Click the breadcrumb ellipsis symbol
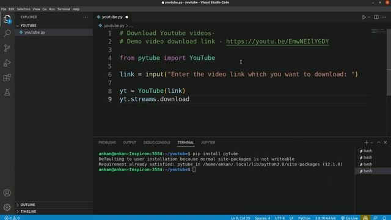The width and height of the screenshot is (391, 220). [x=131, y=26]
